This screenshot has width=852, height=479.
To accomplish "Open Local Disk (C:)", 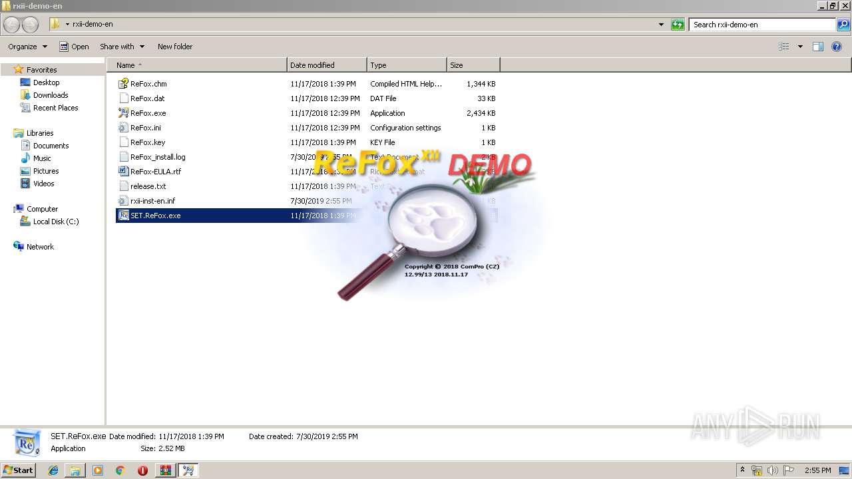I will click(x=56, y=222).
